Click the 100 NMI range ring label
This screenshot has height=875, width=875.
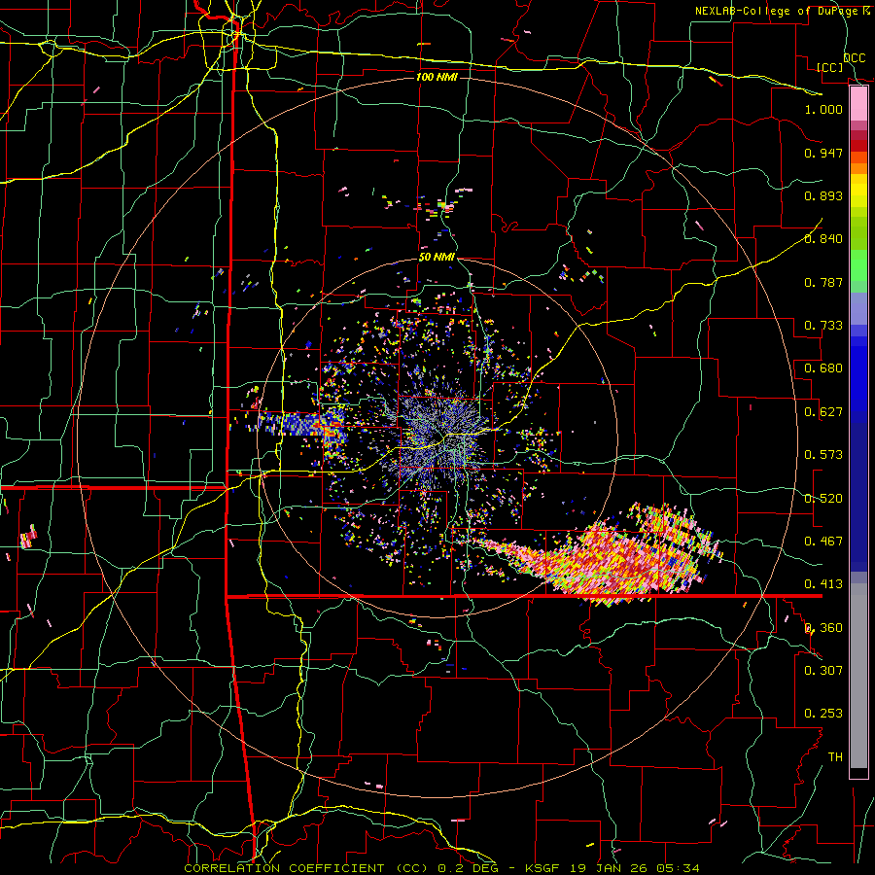click(x=437, y=77)
